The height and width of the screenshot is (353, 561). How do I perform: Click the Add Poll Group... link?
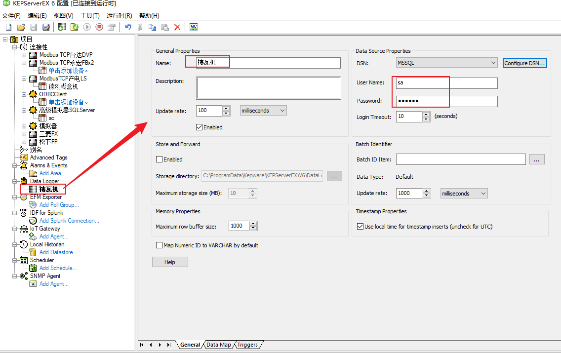(59, 205)
